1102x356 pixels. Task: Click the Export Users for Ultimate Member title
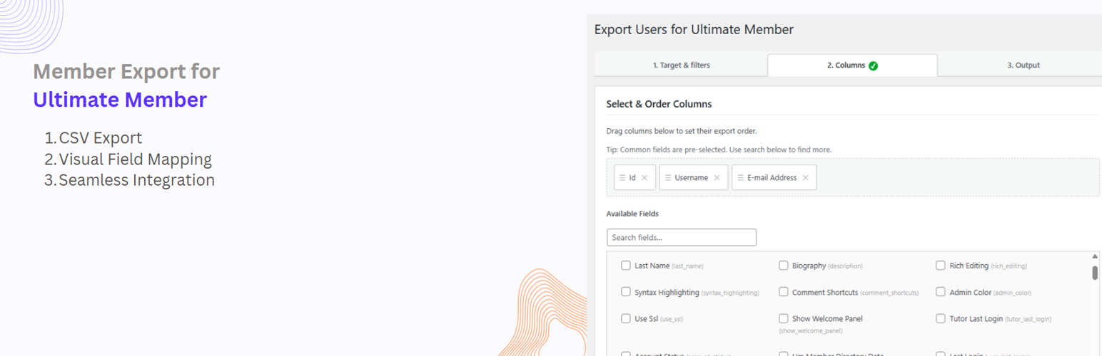(x=694, y=30)
